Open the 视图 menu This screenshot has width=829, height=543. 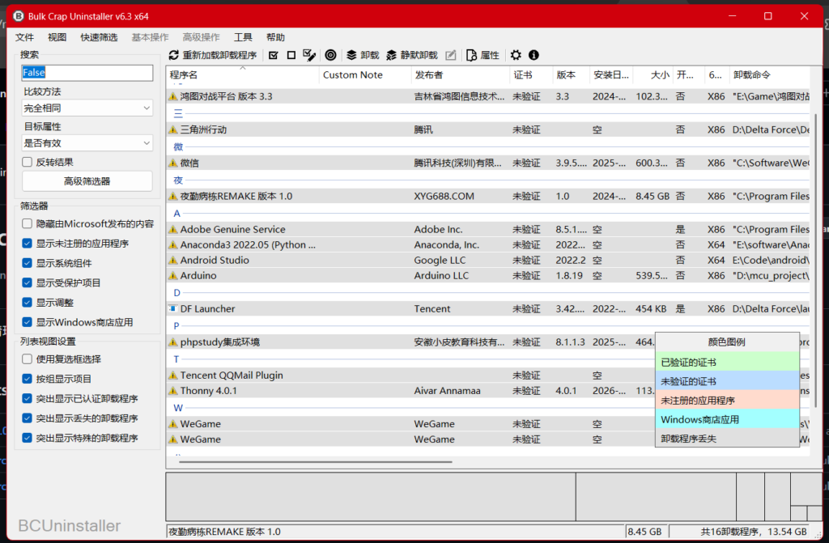tap(57, 37)
